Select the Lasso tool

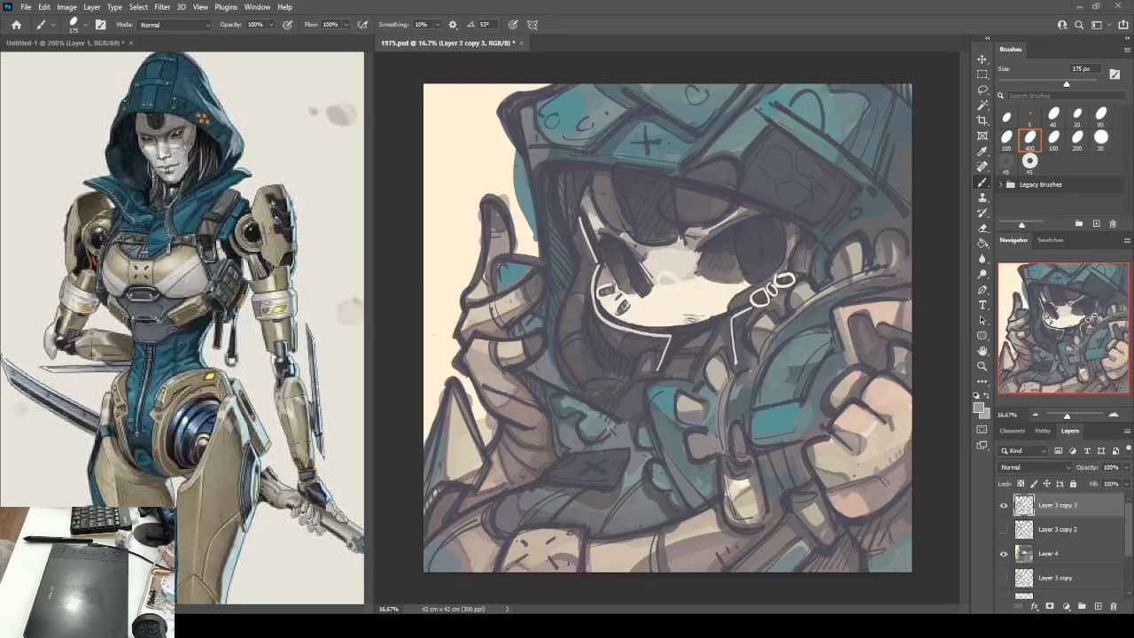[x=983, y=89]
